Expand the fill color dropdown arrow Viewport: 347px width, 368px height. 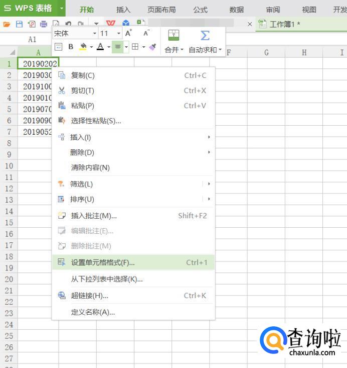pos(91,47)
